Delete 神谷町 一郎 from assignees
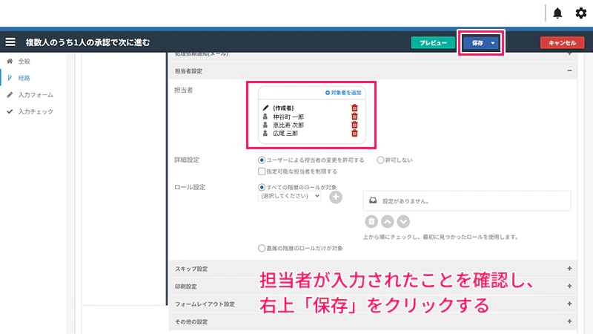The width and height of the screenshot is (593, 334). click(354, 117)
